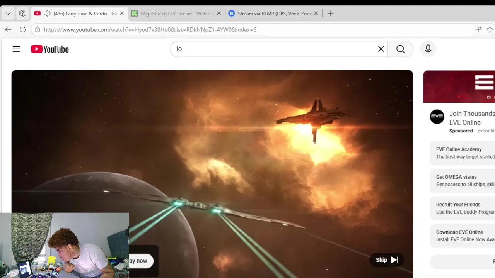Go to YouTube home via logo
Screen dimensions: 495x278
pyautogui.click(x=50, y=49)
